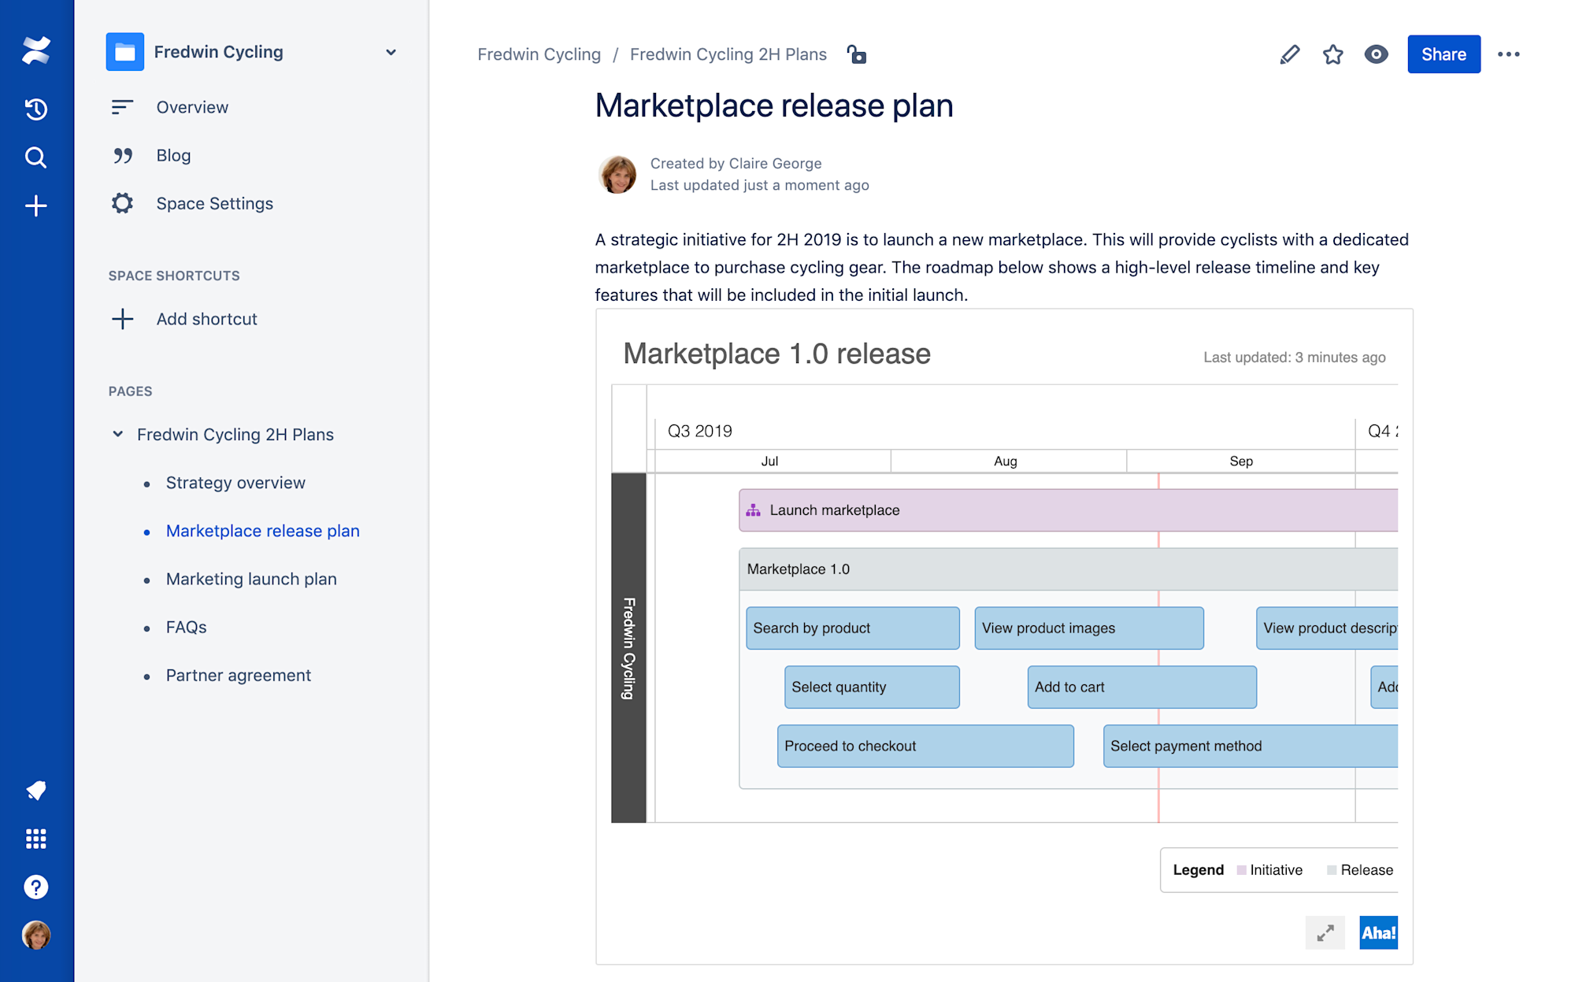
Task: Expand the Fredwin Cycling space dropdown
Action: [391, 52]
